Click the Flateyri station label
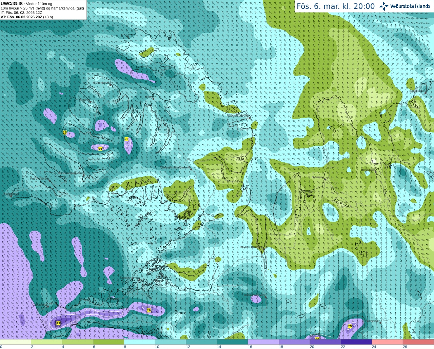This screenshot has height=349, width=434. pos(84,100)
